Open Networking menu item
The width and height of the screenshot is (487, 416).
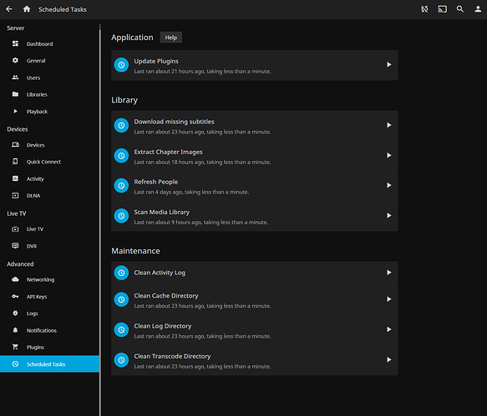click(x=49, y=279)
